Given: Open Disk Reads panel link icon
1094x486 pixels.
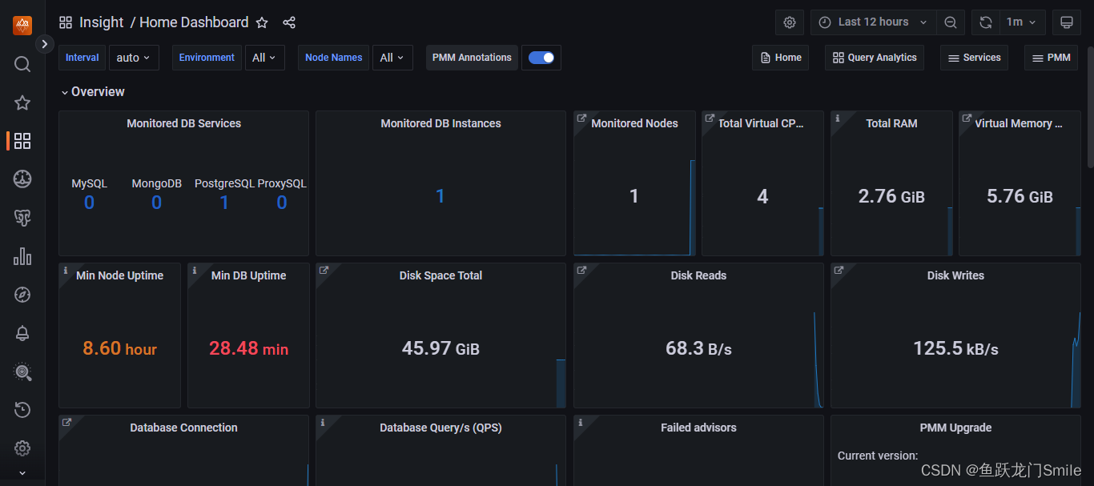Looking at the screenshot, I should tap(581, 271).
